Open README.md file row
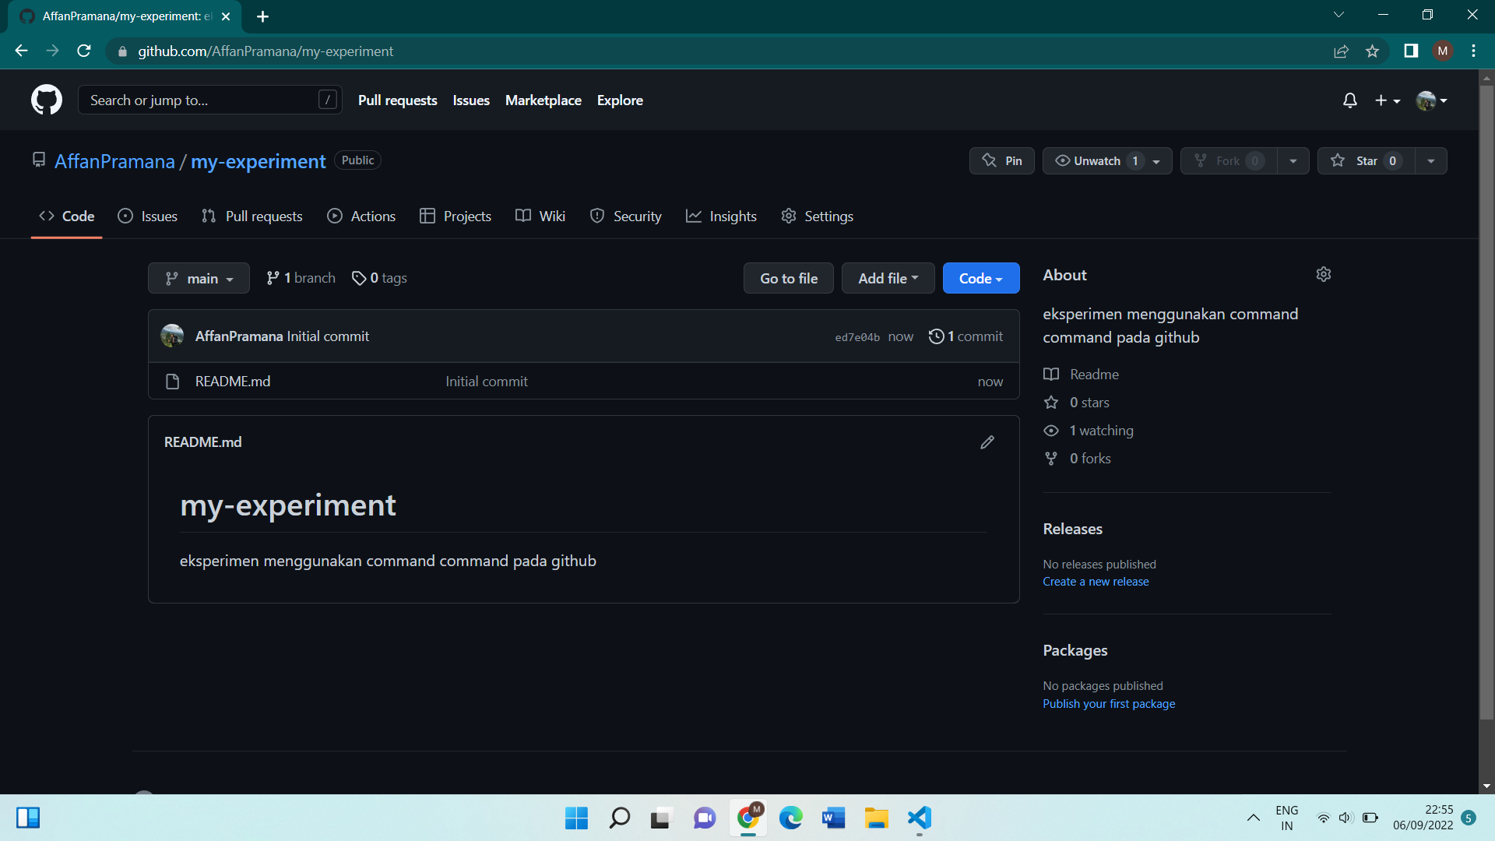 [x=583, y=382]
